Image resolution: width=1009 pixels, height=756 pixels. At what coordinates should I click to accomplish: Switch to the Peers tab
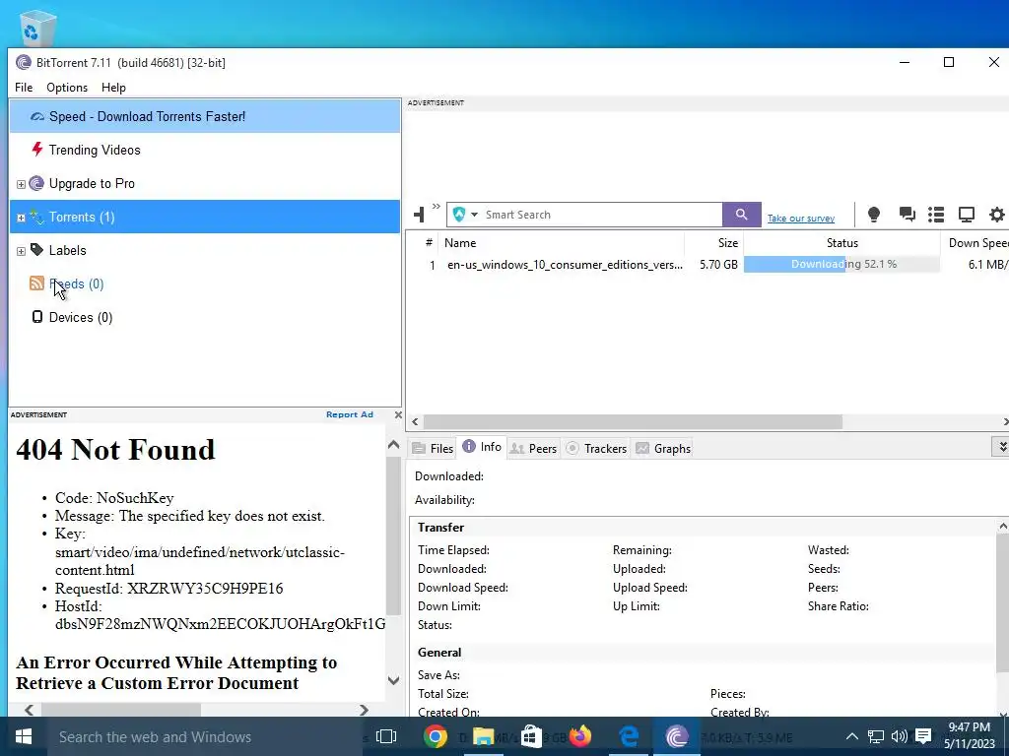coord(533,448)
